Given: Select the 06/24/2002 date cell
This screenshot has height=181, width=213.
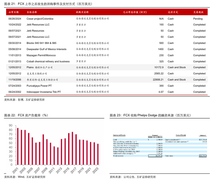Looking at the screenshot, I should (15, 92).
